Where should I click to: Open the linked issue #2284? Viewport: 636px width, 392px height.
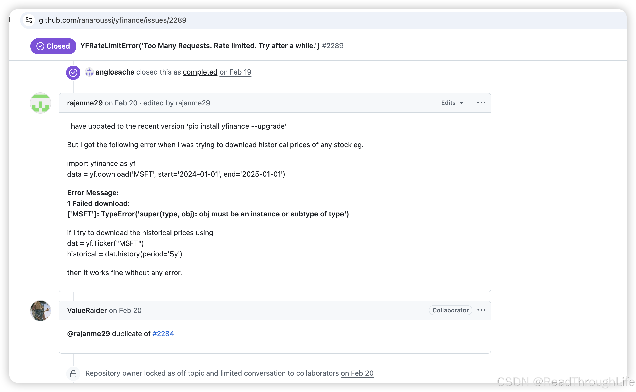[x=163, y=334]
